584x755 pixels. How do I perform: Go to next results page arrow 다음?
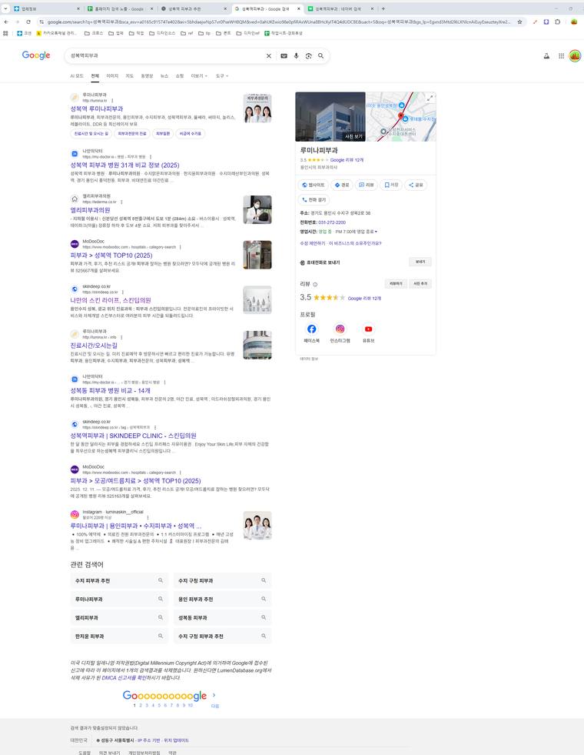click(214, 699)
